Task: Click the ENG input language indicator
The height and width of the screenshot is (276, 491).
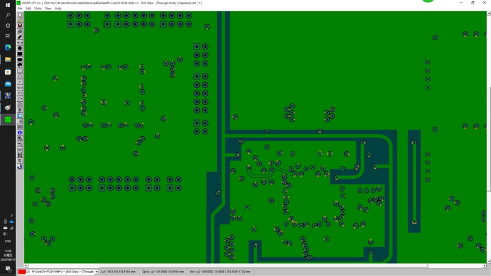Action: pos(8,241)
